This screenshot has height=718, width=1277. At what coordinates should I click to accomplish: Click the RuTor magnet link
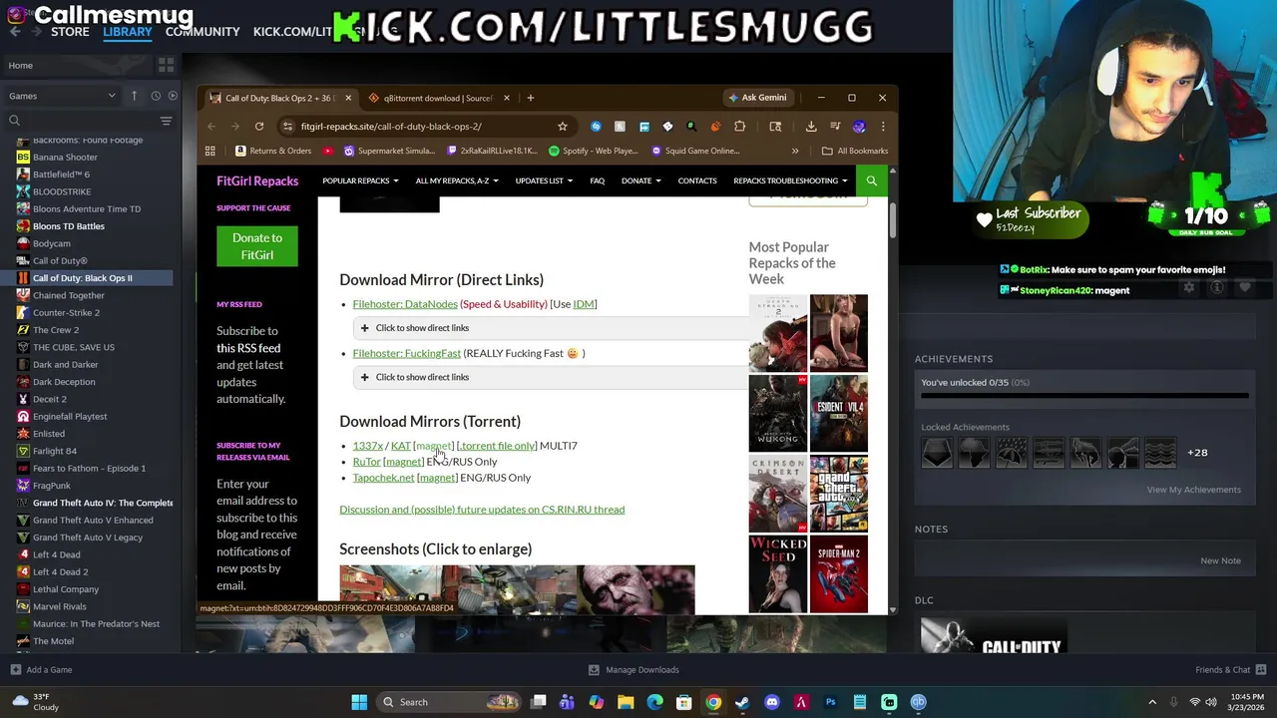pos(403,462)
